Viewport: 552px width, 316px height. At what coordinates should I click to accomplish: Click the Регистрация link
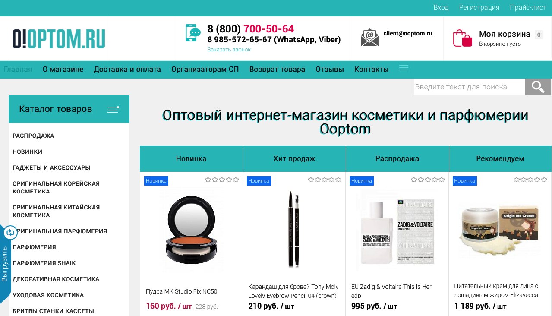click(479, 8)
